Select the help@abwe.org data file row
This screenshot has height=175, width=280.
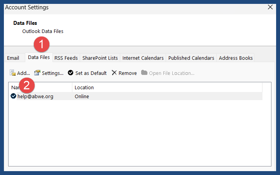click(x=136, y=96)
